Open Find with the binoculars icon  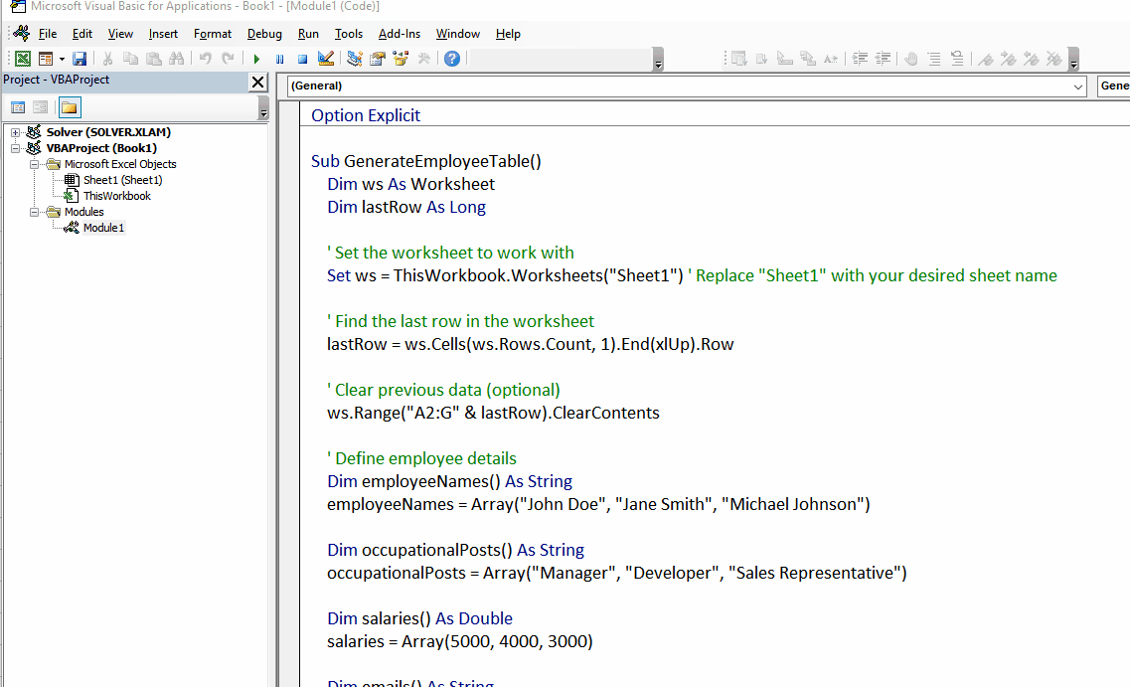pyautogui.click(x=177, y=59)
